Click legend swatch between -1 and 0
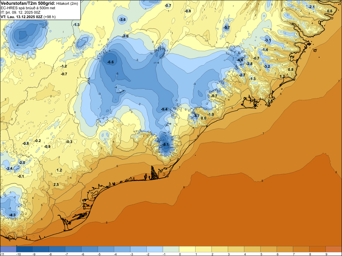 point(171,249)
